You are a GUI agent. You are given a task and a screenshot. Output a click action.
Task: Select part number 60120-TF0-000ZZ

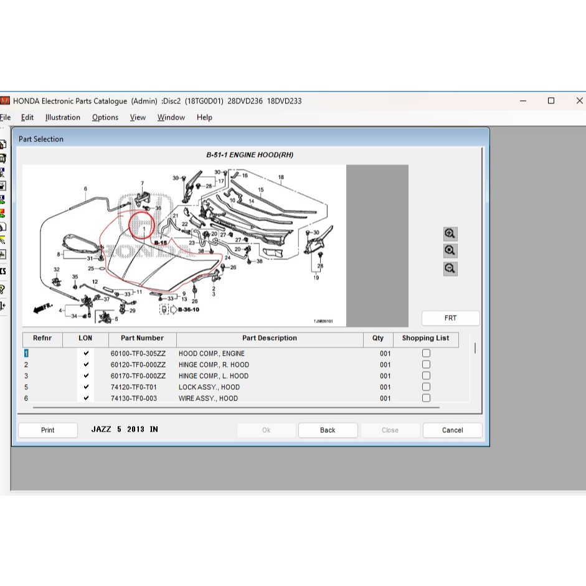click(138, 365)
